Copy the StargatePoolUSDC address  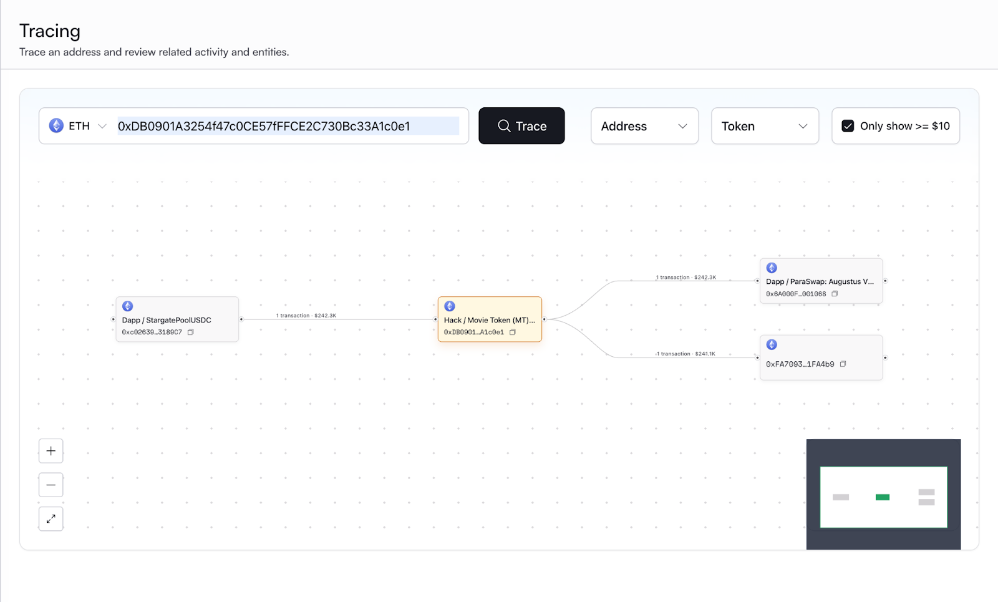(x=191, y=333)
